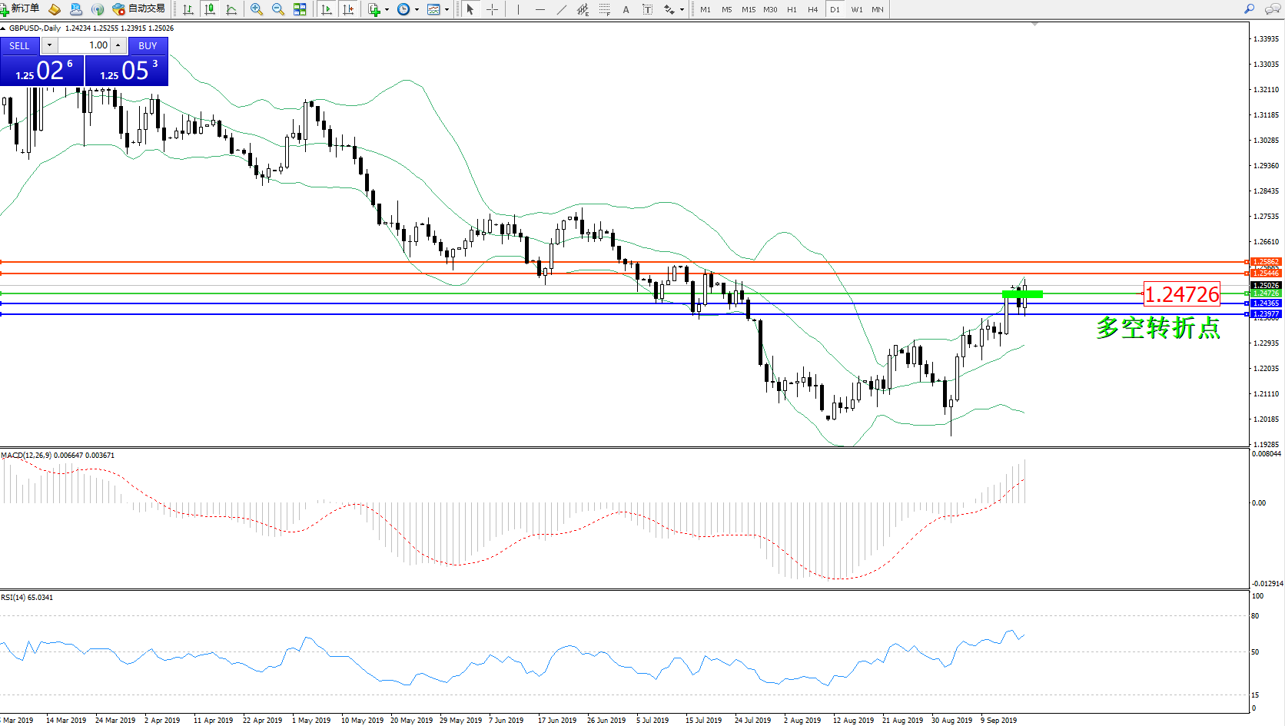Click the lot size 1.00 input field
Screen dimensions: 1285x726
pyautogui.click(x=85, y=45)
